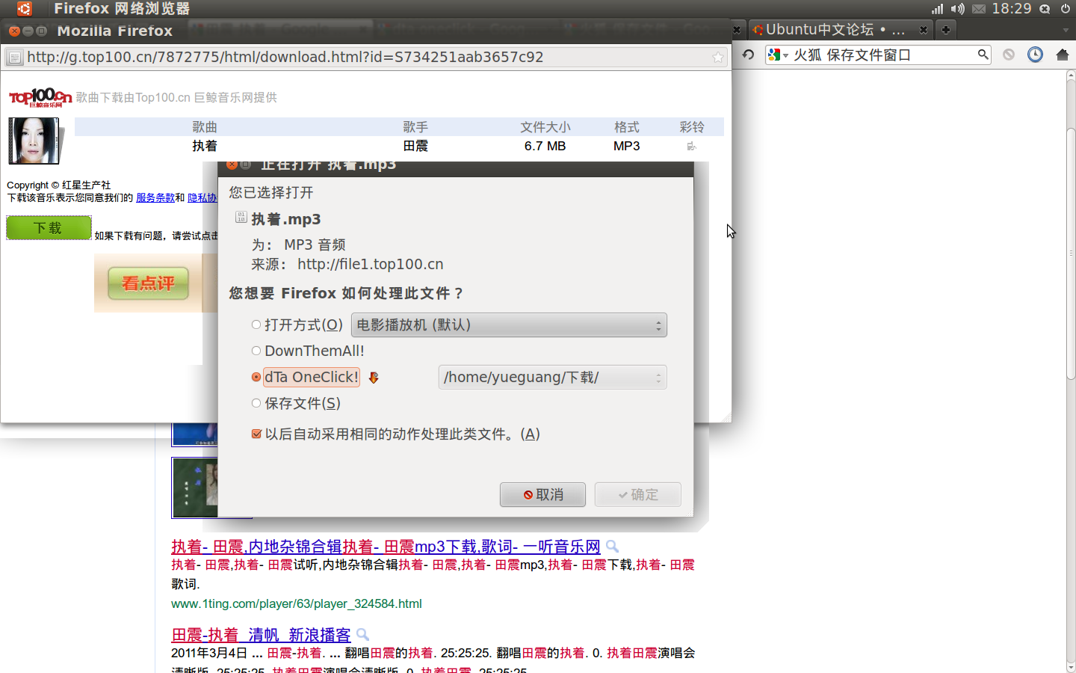Open the sound volume indicator
Viewport: 1076px width, 673px height.
pyautogui.click(x=958, y=9)
